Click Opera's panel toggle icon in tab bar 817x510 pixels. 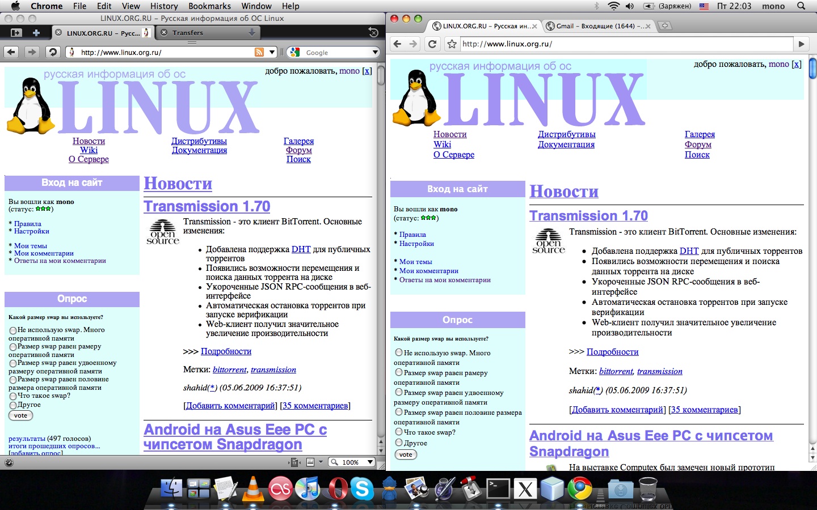pyautogui.click(x=16, y=33)
